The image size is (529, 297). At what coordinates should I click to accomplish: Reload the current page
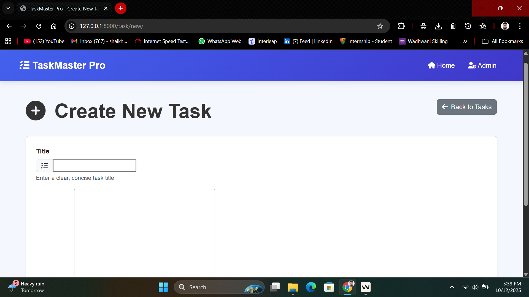[x=39, y=26]
